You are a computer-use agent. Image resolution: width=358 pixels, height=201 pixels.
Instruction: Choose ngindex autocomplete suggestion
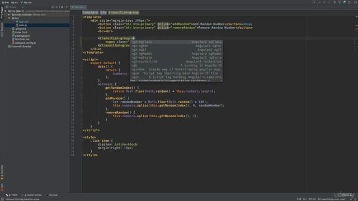click(176, 69)
